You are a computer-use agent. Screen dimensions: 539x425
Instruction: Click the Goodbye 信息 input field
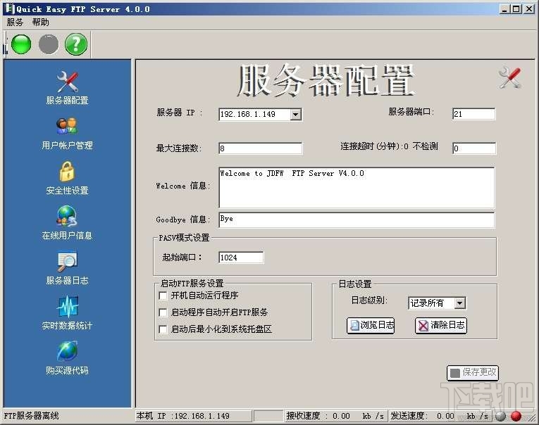[357, 220]
